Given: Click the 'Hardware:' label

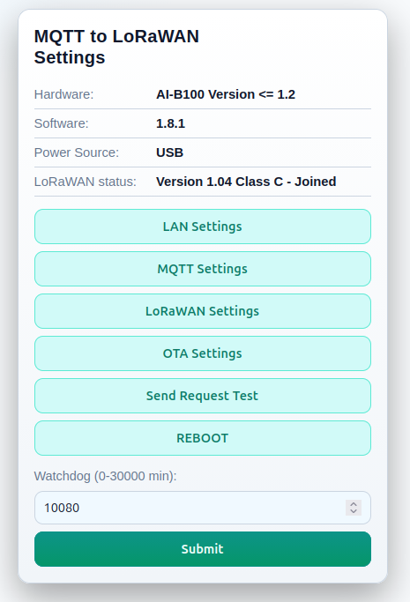Looking at the screenshot, I should (x=63, y=94).
